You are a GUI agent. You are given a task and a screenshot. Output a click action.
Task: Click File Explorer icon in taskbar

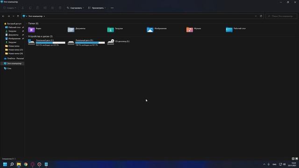click(19, 164)
